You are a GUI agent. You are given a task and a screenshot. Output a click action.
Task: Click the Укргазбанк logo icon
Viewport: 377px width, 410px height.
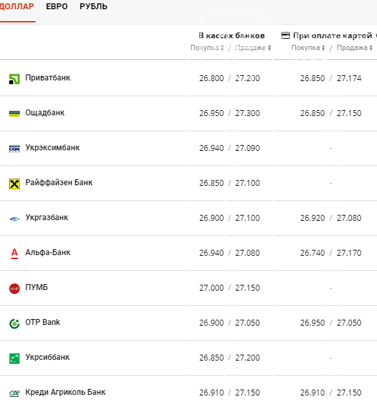pyautogui.click(x=14, y=219)
